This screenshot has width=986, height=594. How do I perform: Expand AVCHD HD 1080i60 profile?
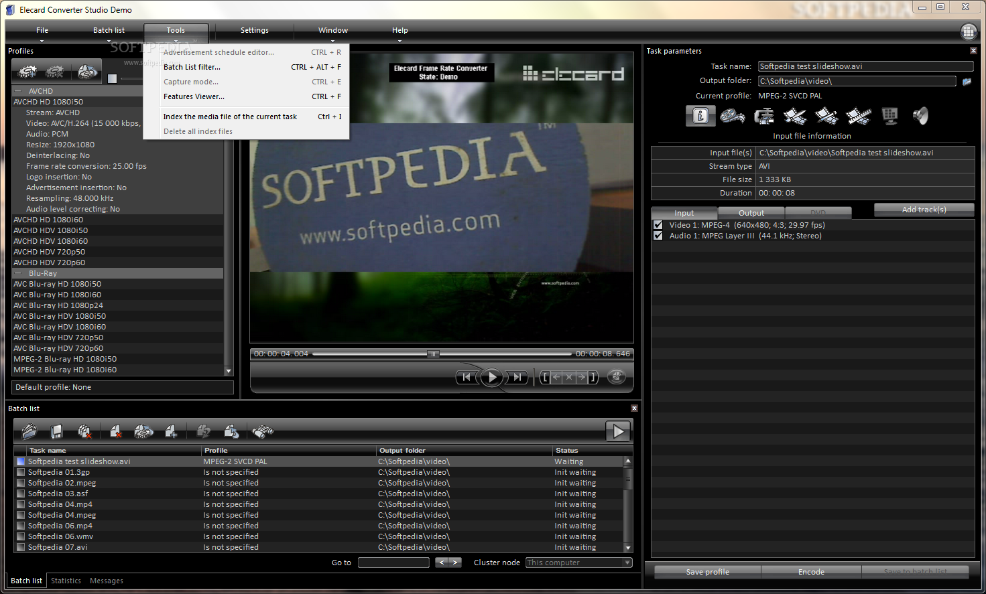point(48,220)
